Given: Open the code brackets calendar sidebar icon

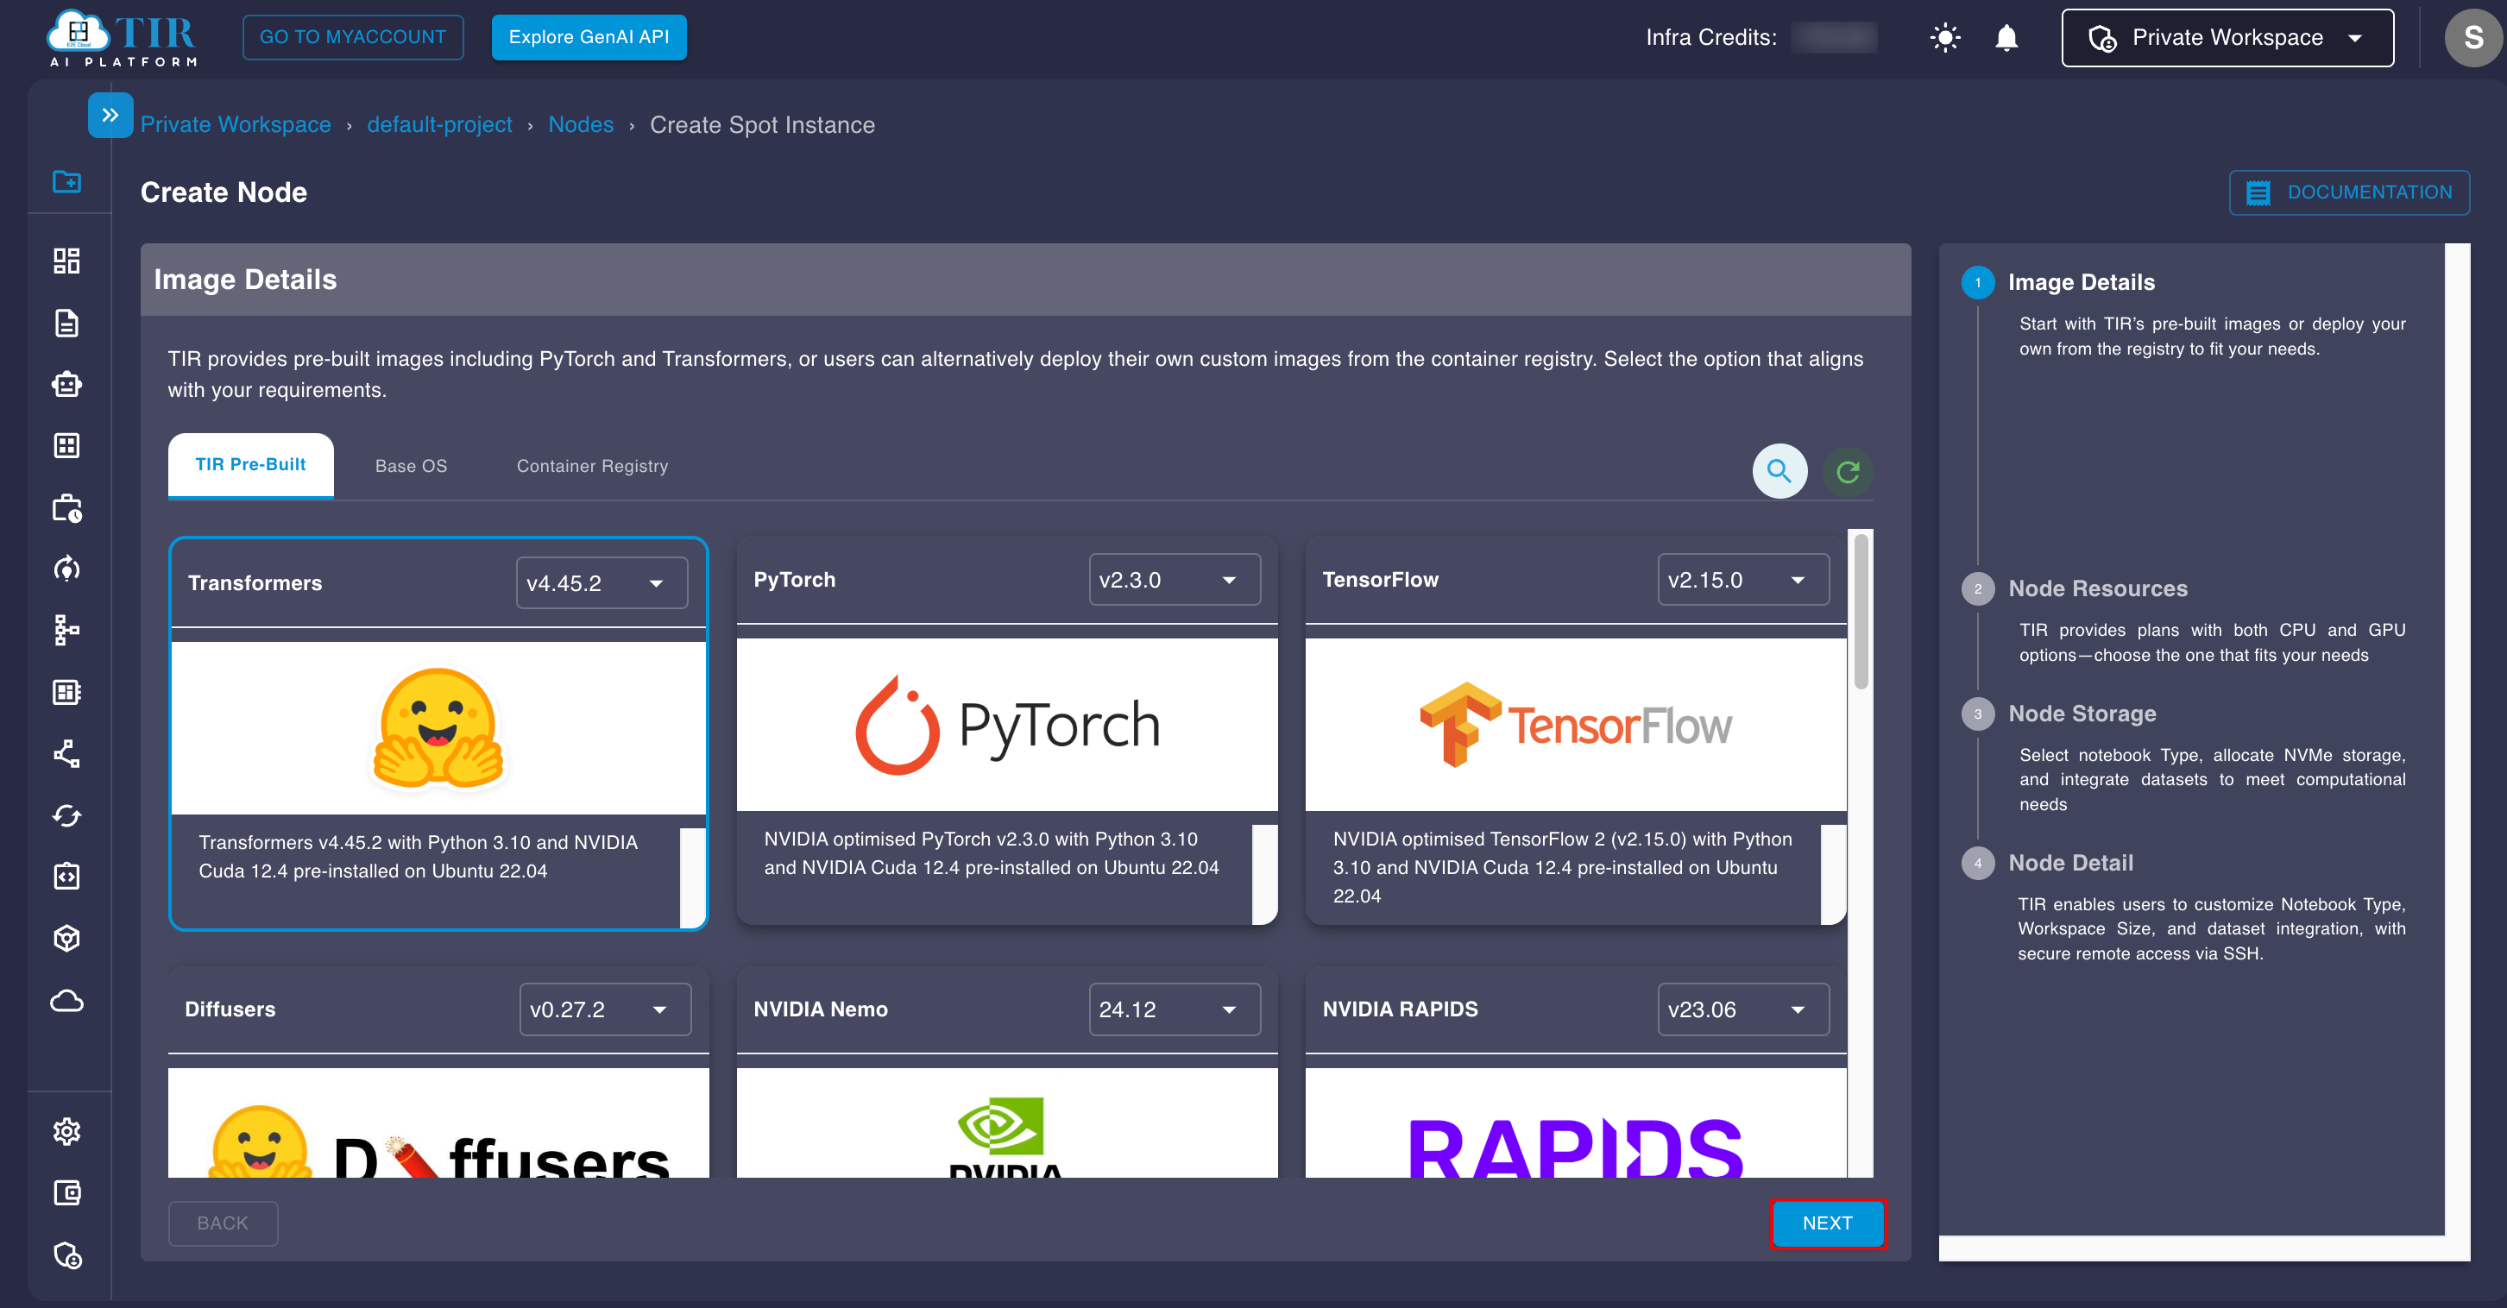Looking at the screenshot, I should coord(66,876).
